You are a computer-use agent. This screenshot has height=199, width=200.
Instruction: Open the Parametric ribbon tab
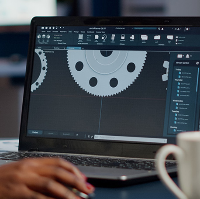pos(63,32)
